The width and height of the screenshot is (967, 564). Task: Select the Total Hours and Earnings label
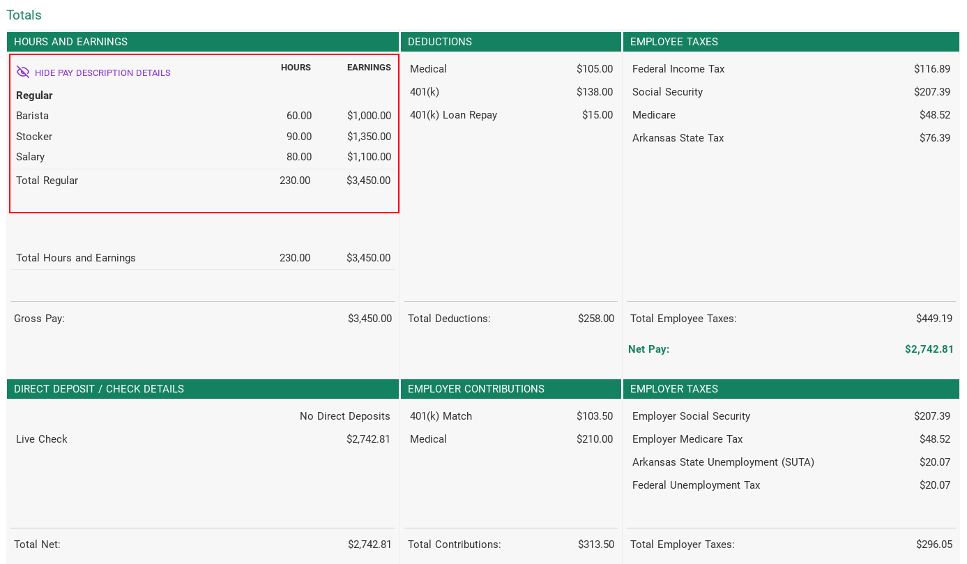coord(76,258)
